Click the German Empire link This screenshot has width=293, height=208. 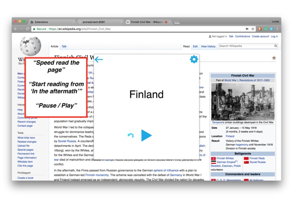226,162
